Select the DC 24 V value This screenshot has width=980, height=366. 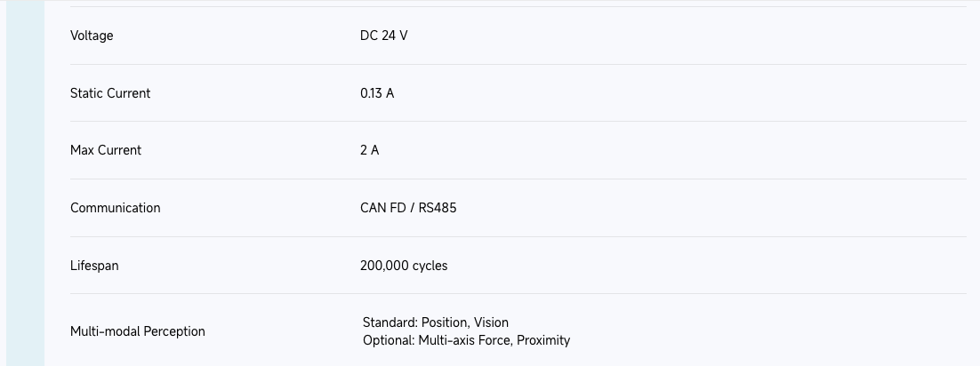click(x=383, y=36)
